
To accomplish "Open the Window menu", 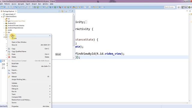I will [46, 4].
